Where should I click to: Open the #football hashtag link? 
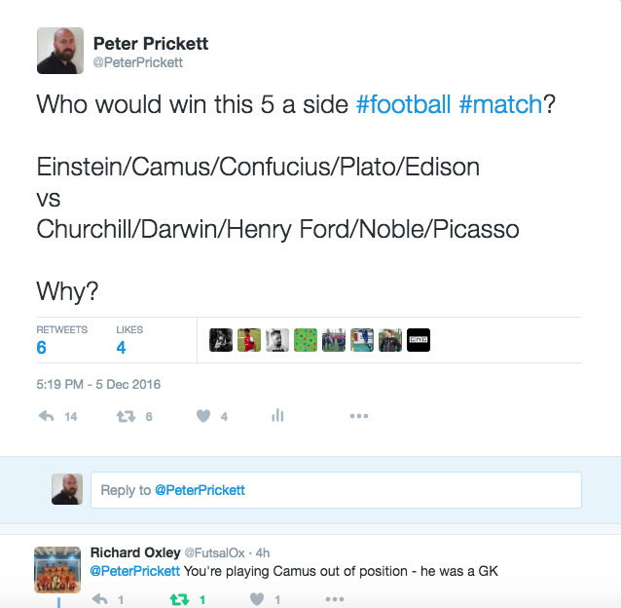point(403,104)
